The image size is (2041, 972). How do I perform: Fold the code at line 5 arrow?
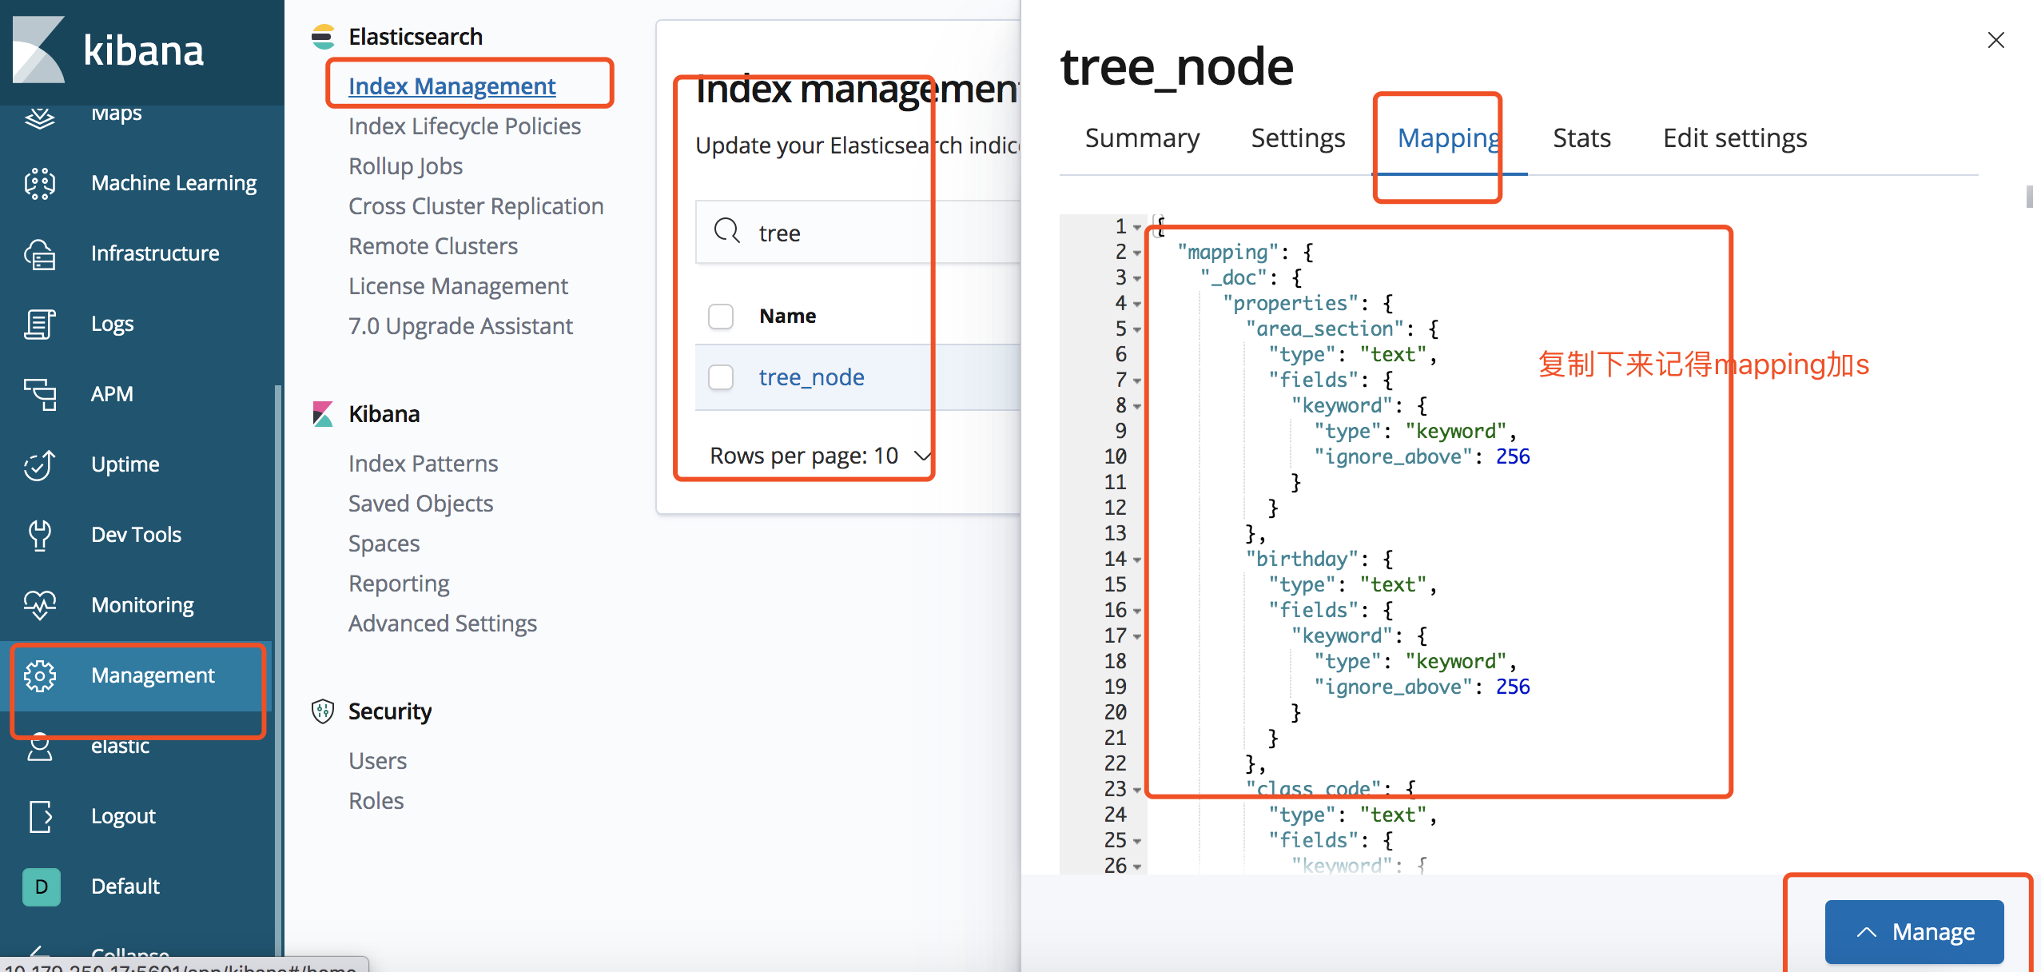click(x=1137, y=330)
